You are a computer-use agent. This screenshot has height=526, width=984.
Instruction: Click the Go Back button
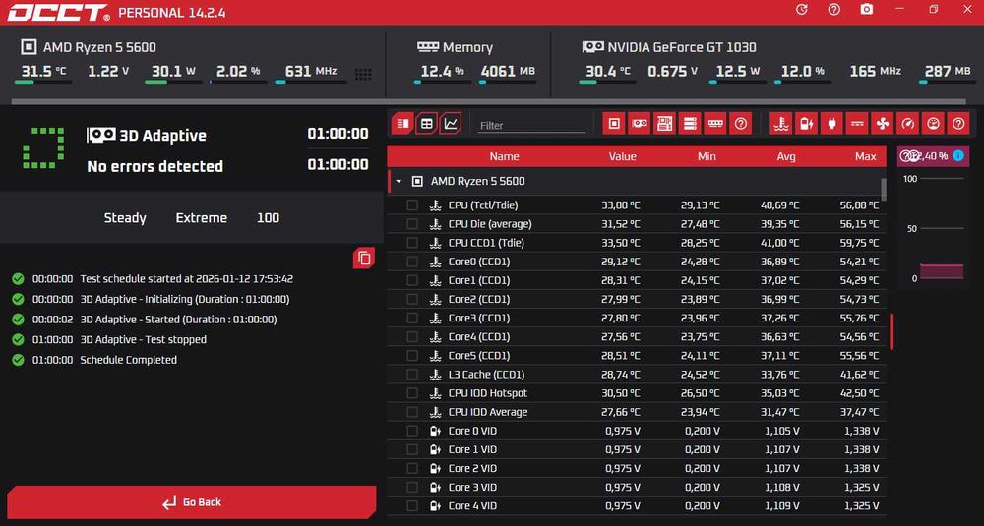192,501
